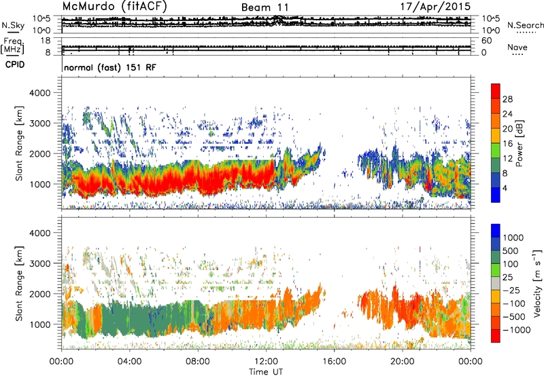This screenshot has width=544, height=376.
Task: Click the "08:00" time tick label
Action: point(198,362)
